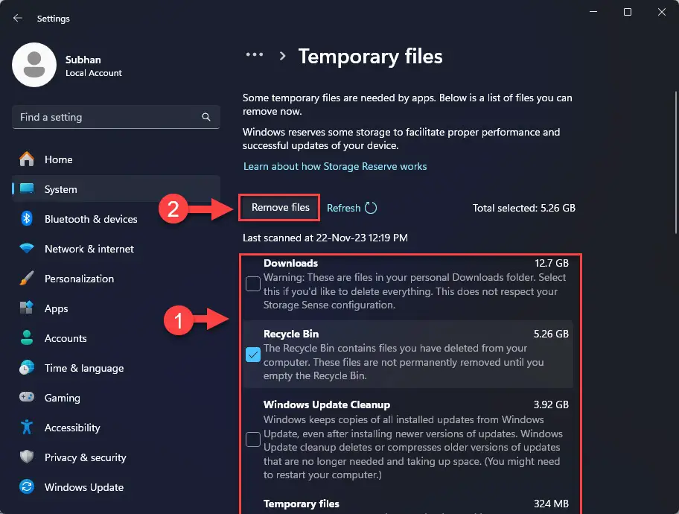Select the Gaming controller icon

[x=27, y=397]
